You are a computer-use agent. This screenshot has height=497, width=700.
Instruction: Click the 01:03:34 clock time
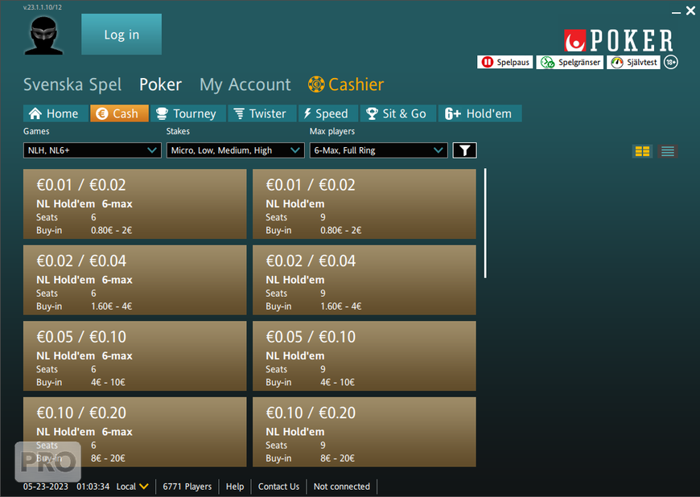click(93, 487)
